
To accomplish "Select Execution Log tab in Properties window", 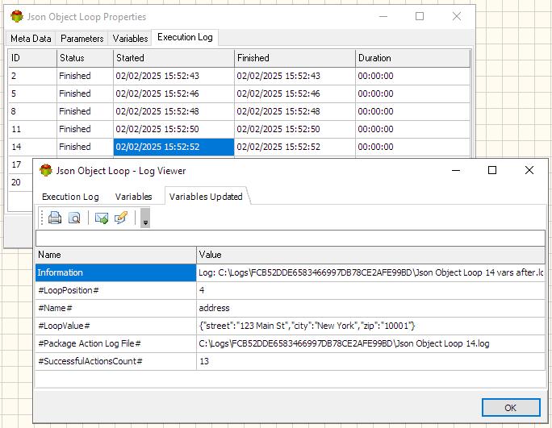I will (185, 37).
